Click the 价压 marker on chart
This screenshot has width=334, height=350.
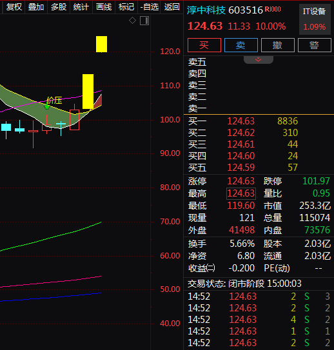[x=54, y=100]
